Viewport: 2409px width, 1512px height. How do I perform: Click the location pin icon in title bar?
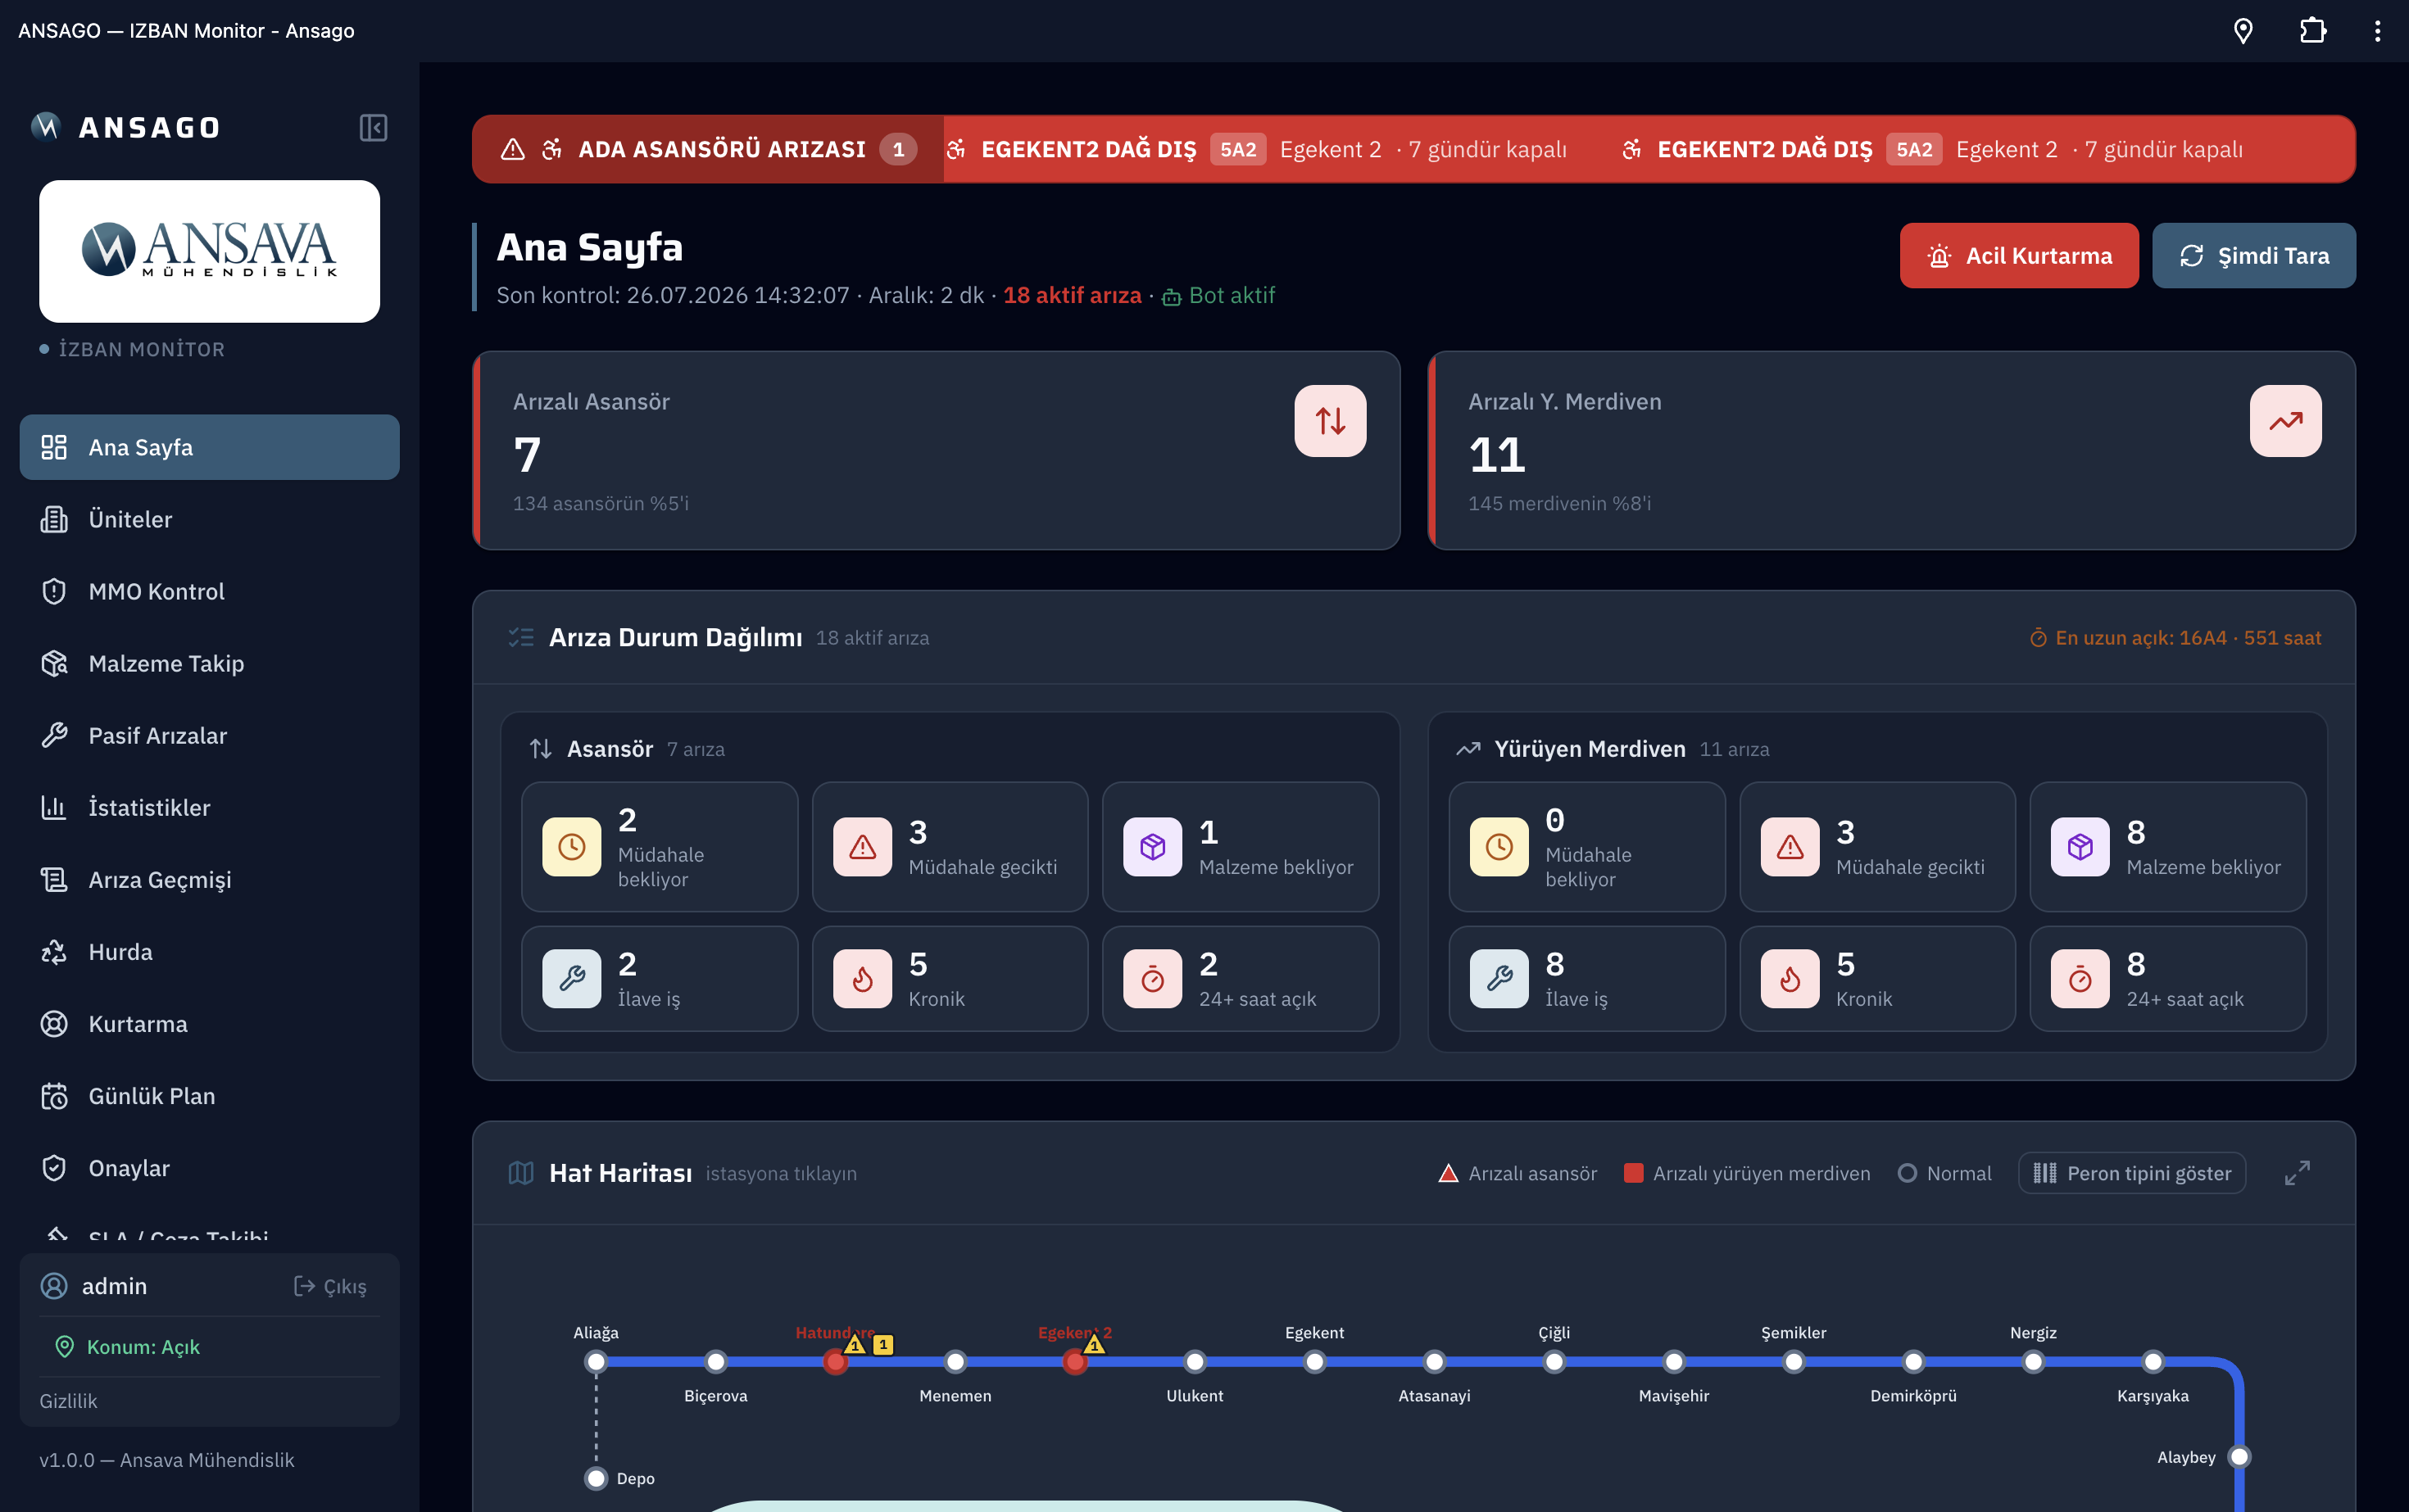pos(2243,31)
